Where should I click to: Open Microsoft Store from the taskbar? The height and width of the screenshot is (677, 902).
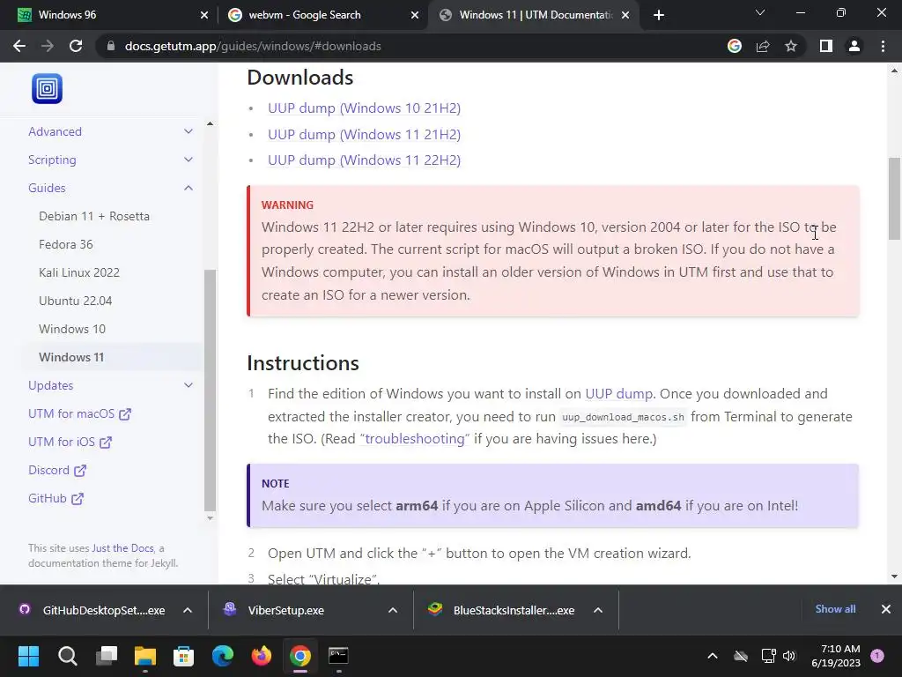(x=183, y=655)
